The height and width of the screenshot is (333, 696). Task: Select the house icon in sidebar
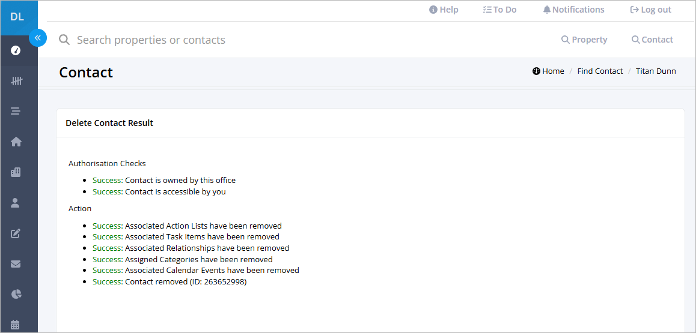pyautogui.click(x=16, y=142)
